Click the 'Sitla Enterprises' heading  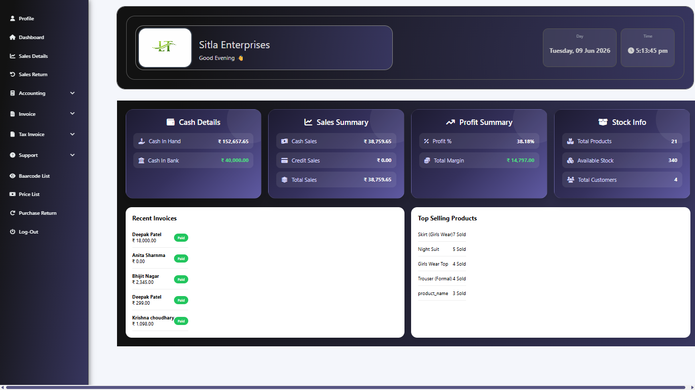[x=235, y=45]
